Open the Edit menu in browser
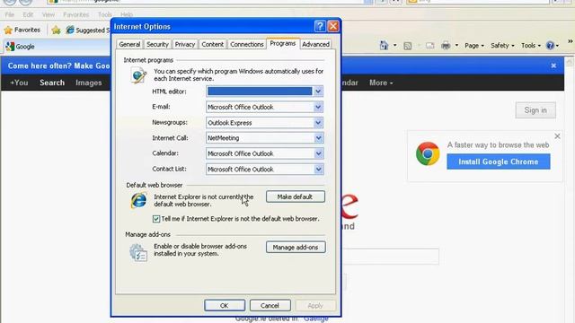Image resolution: width=575 pixels, height=323 pixels. click(28, 14)
